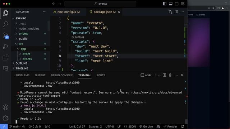Open the Explorer view in activity bar
230x129 pixels.
click(5, 13)
